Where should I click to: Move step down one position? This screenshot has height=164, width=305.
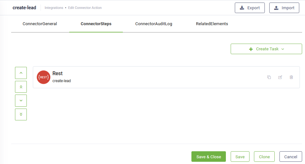[21, 101]
